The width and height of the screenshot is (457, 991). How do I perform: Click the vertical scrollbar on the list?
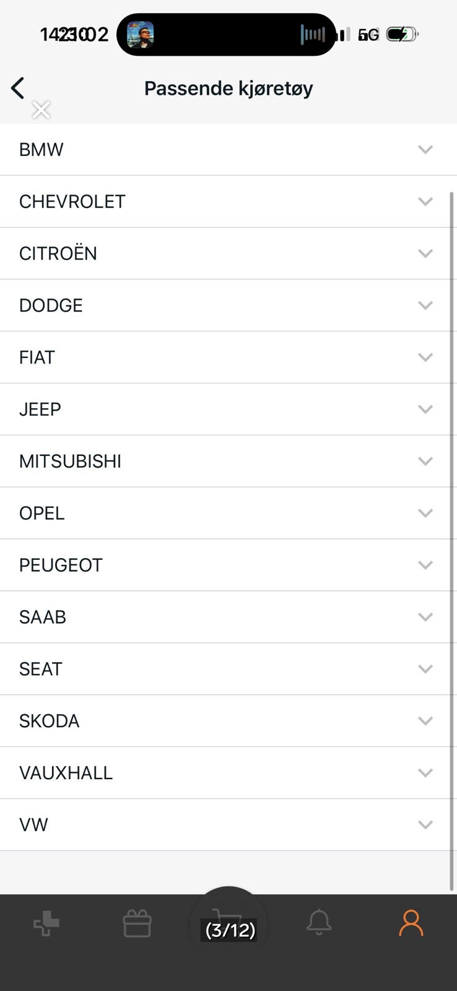click(452, 539)
